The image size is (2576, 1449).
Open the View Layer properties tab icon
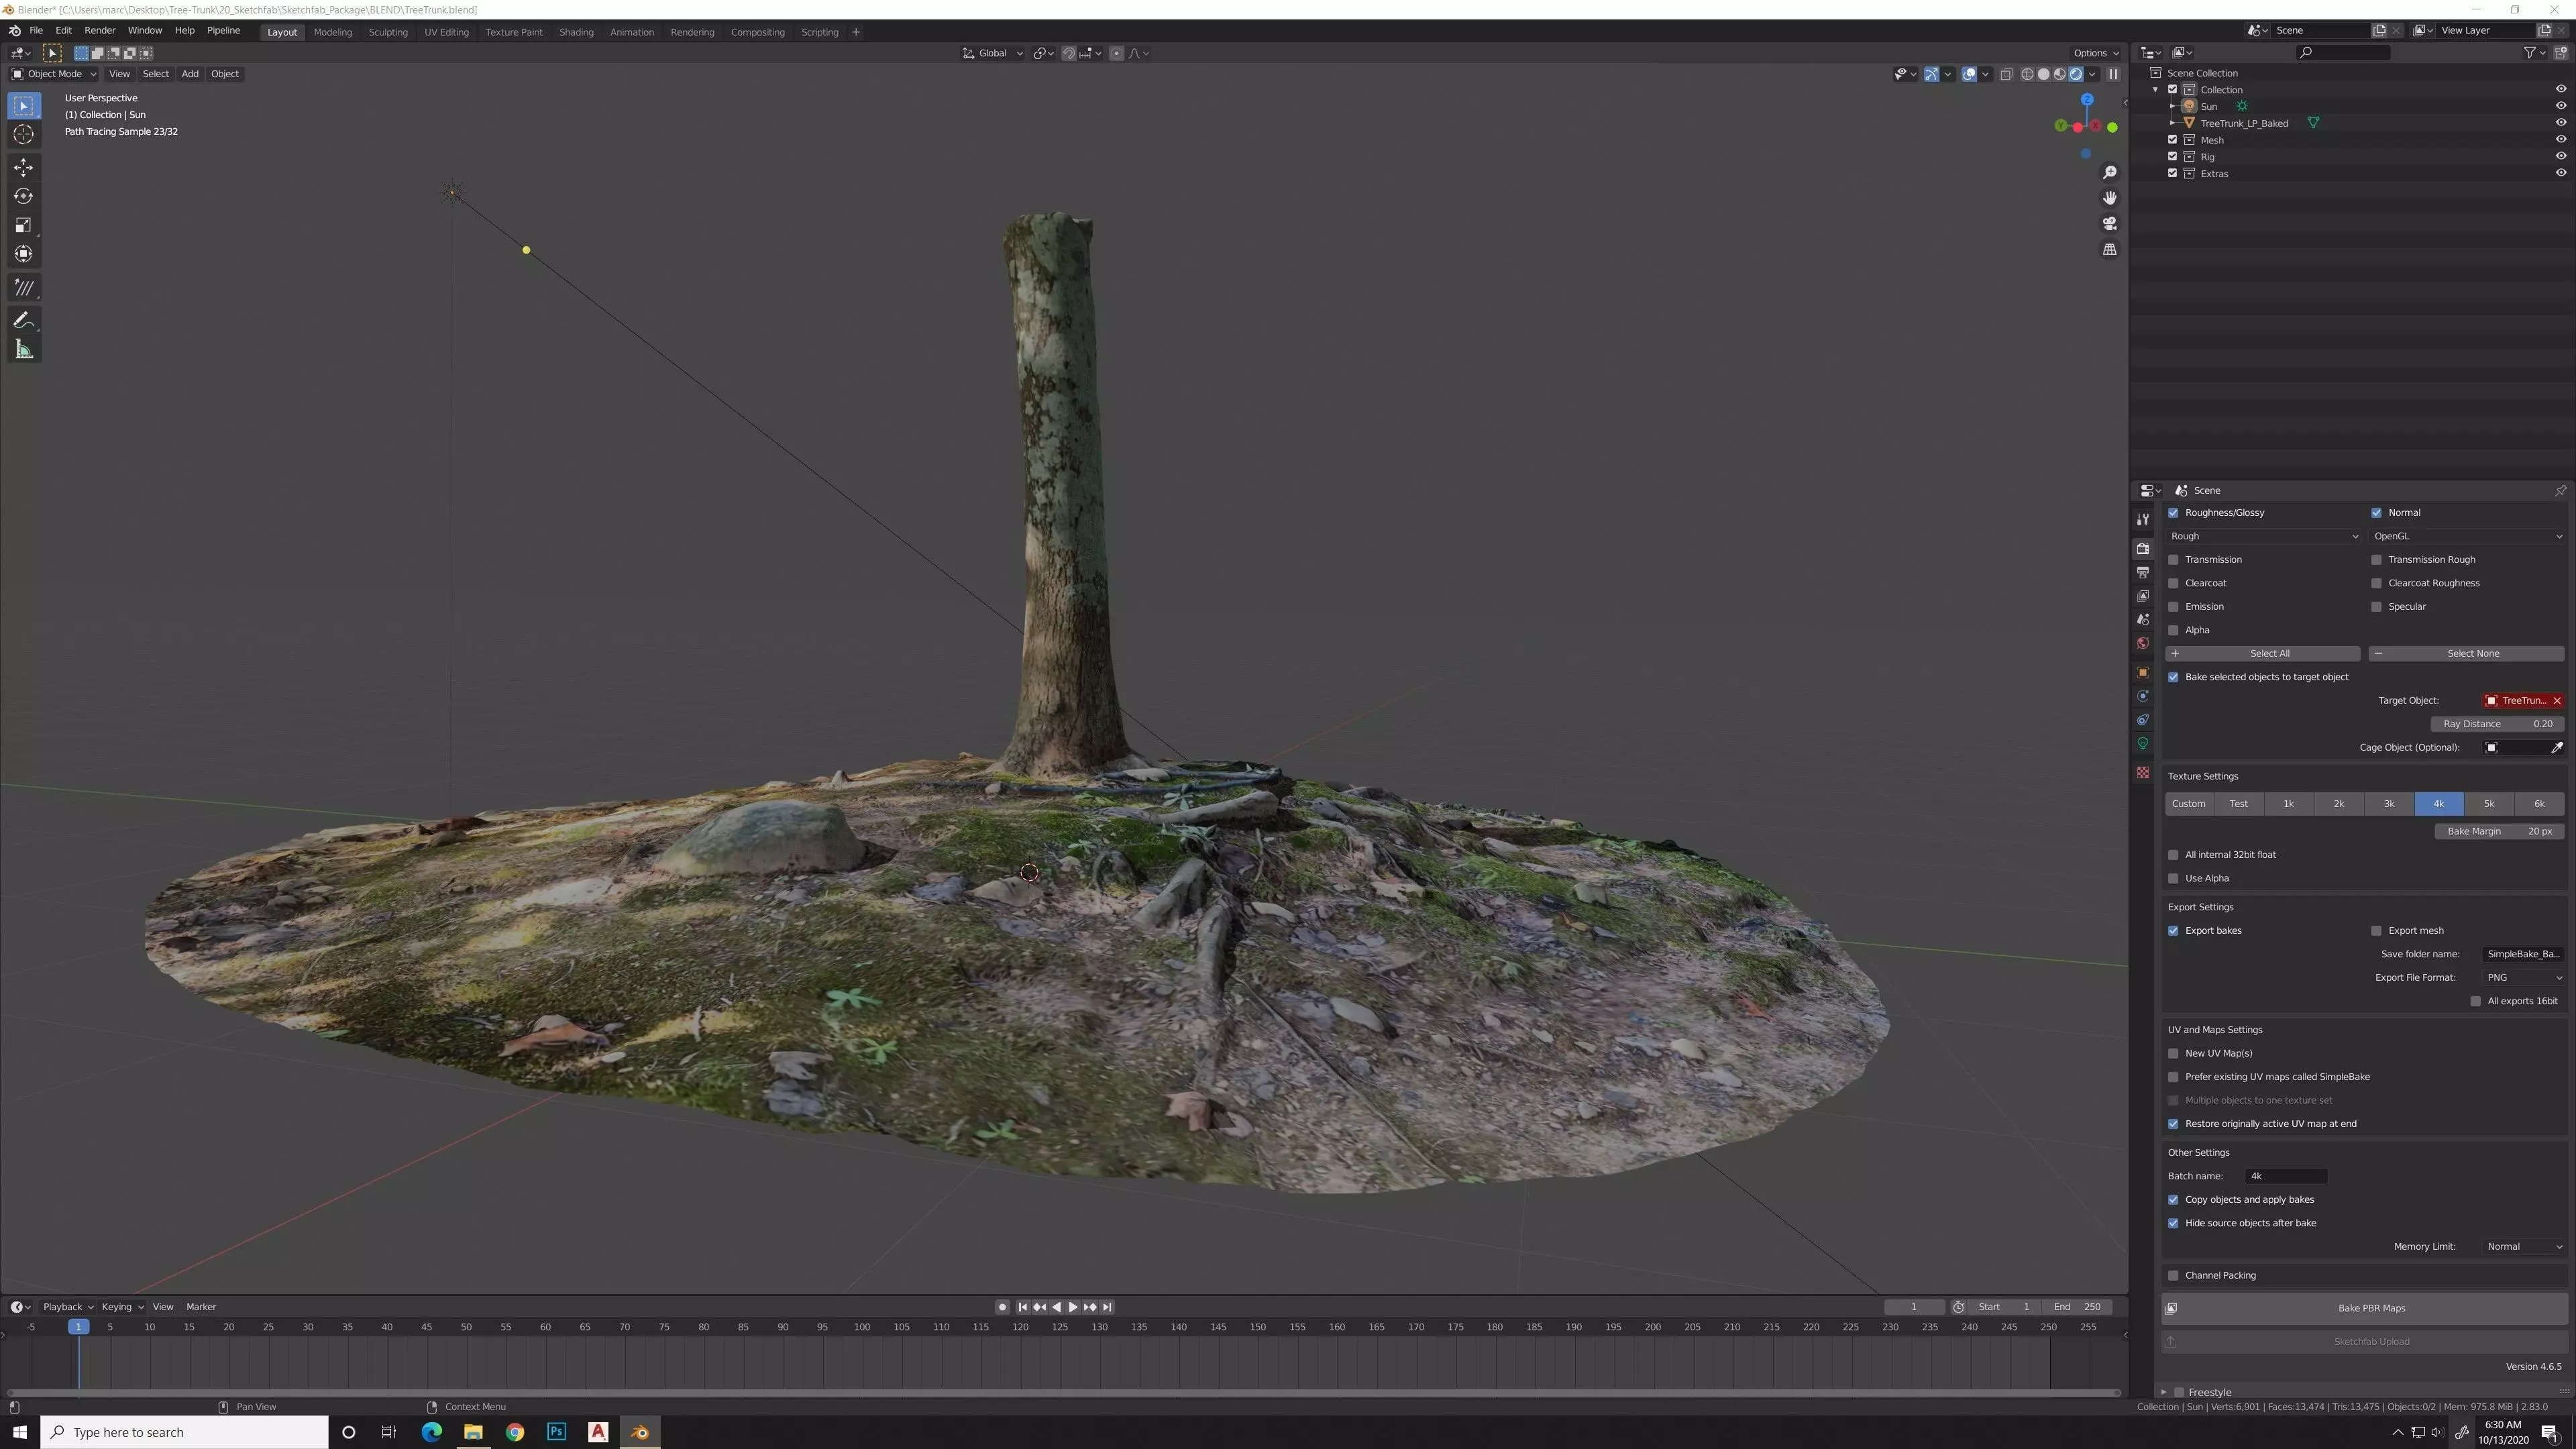coord(2142,596)
